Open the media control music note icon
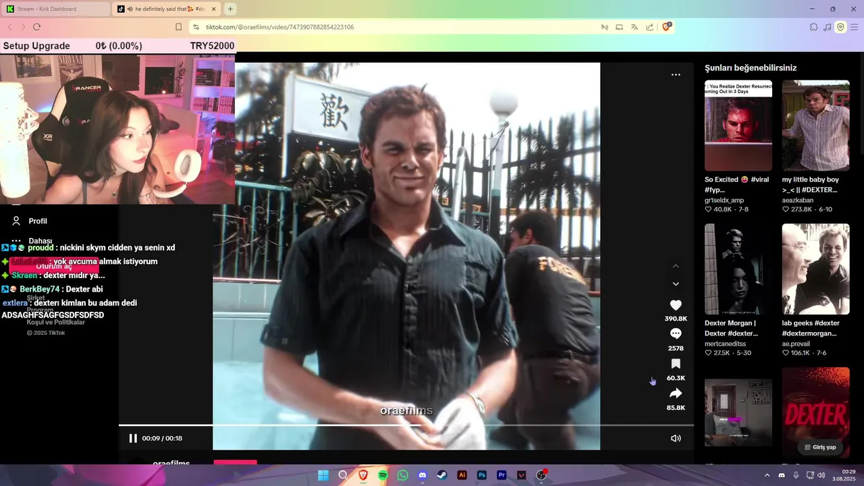Image resolution: width=864 pixels, height=486 pixels. coord(828,27)
